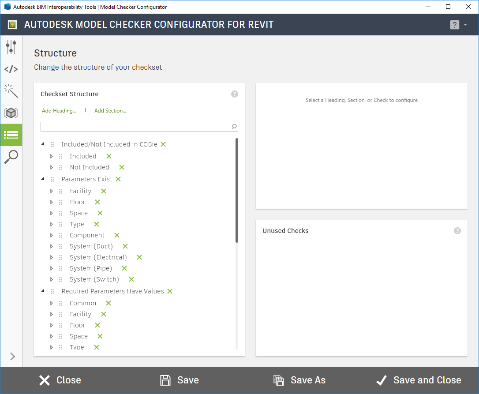
Task: Click Save and Close button
Action: click(x=419, y=380)
